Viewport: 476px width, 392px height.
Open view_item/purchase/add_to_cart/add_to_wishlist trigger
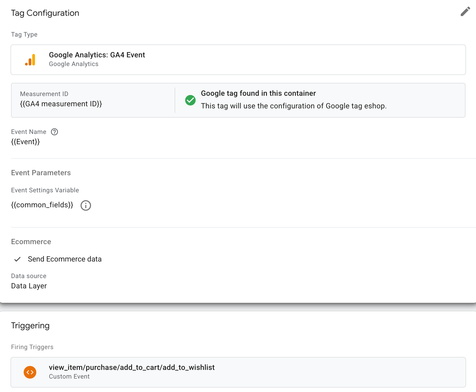click(238, 372)
